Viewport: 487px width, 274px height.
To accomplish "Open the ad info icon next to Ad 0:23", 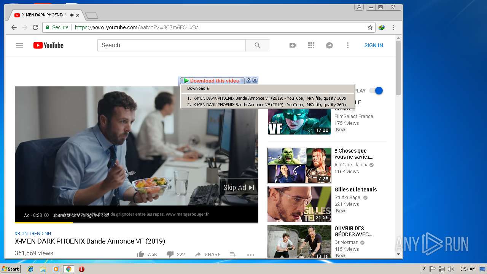I will (x=46, y=215).
